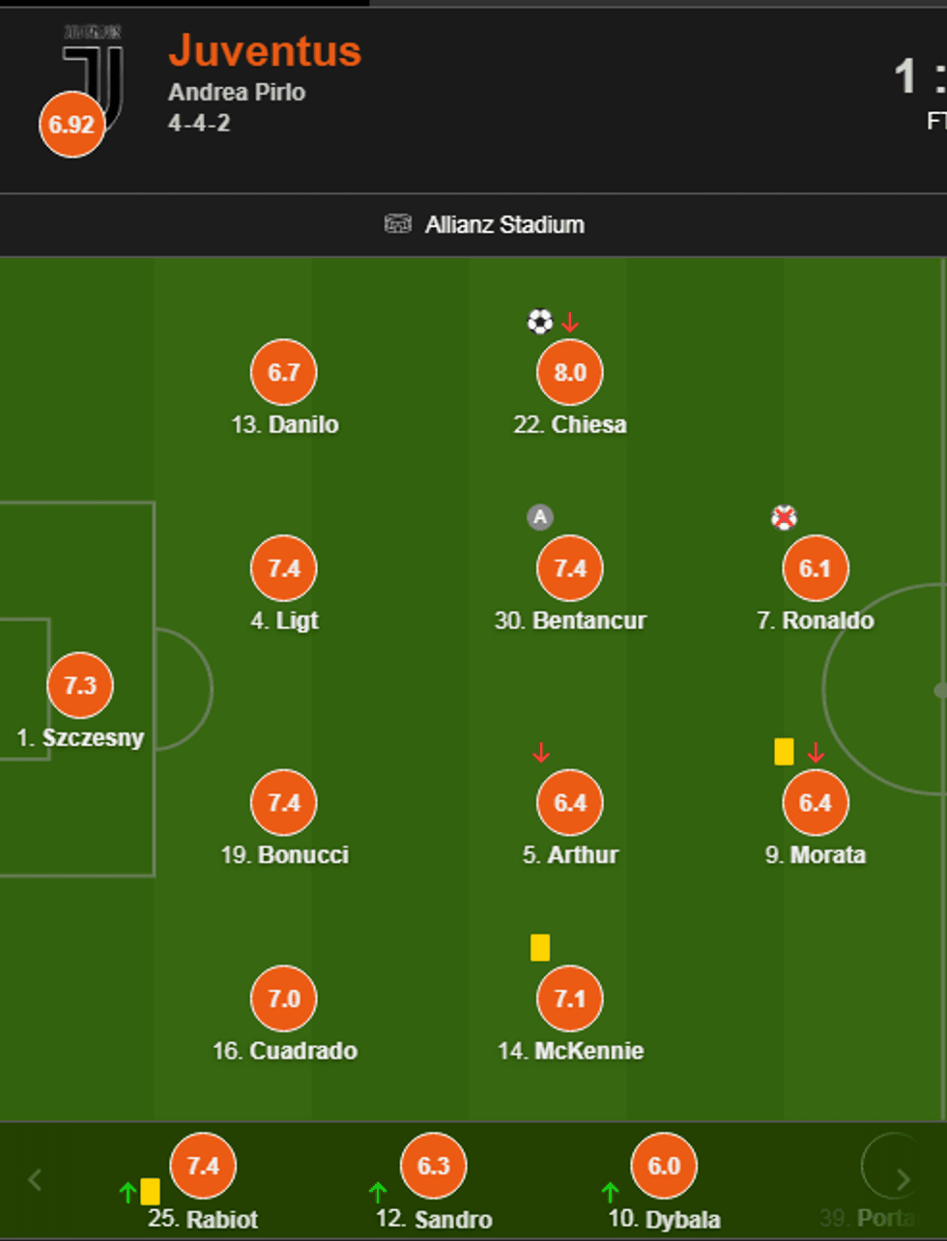This screenshot has height=1241, width=947.
Task: Click the Juventus 6.92 team rating badge
Action: tap(72, 125)
